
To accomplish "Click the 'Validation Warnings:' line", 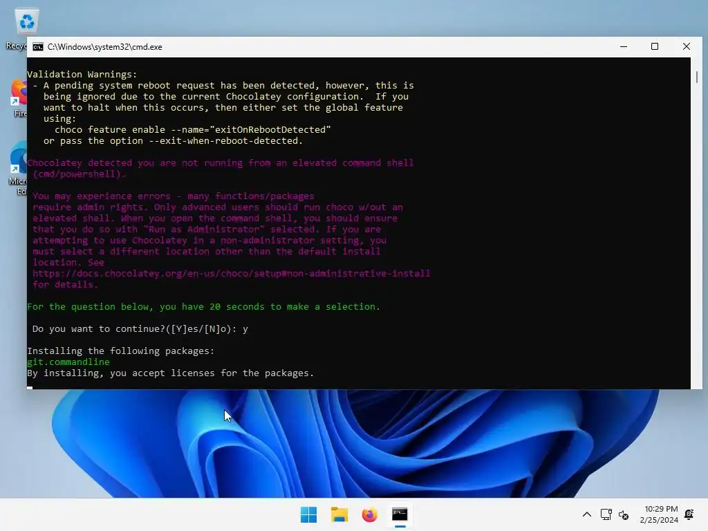I will pos(82,74).
